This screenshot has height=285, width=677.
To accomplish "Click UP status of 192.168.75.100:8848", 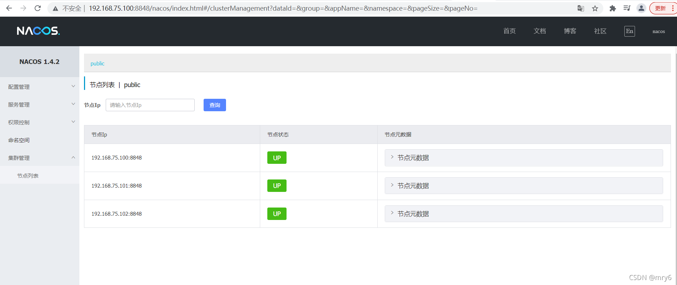I will tap(277, 158).
